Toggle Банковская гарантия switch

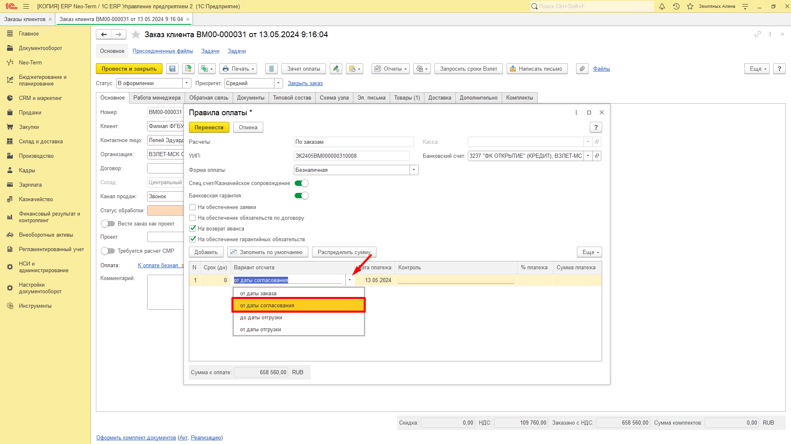click(301, 196)
